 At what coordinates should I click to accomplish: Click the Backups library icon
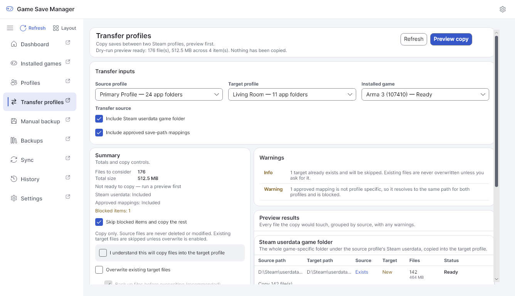pos(14,140)
